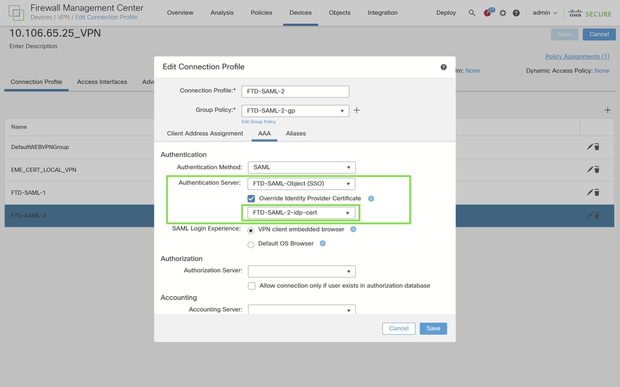
Task: Delete the FTD-SAML-1 row with trash icon
Action: (x=596, y=193)
